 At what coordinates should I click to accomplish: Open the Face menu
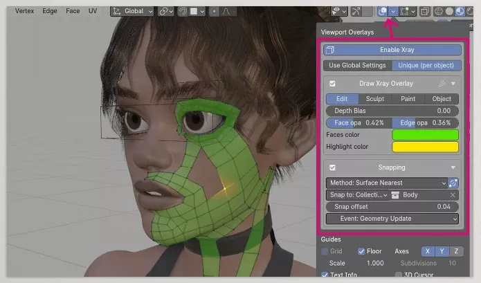pos(73,11)
